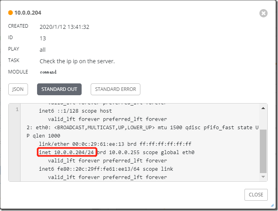Select the STANDARD OUT tab
Image resolution: width=278 pixels, height=211 pixels.
point(59,89)
